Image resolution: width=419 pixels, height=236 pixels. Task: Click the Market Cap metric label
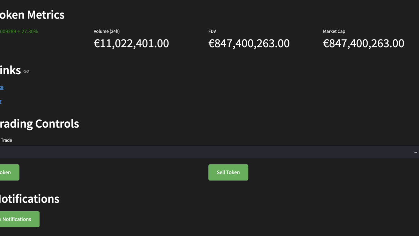334,31
